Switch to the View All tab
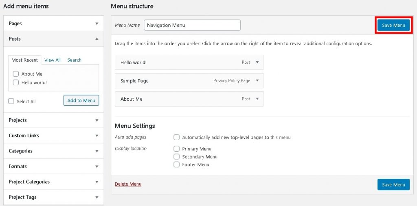The width and height of the screenshot is (417, 206). point(53,60)
